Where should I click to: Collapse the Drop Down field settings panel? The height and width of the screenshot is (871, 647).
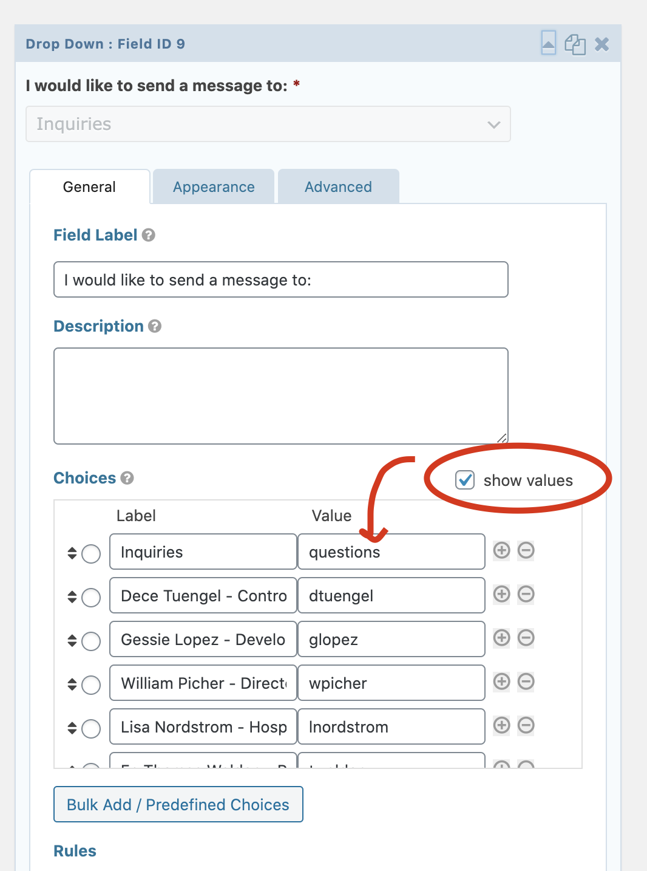pyautogui.click(x=548, y=44)
